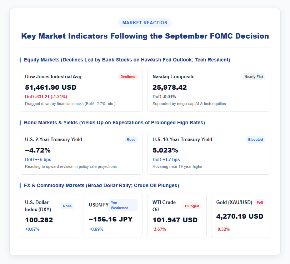
Task: Click the DoD +1.7 bps change
Action: coord(166,160)
